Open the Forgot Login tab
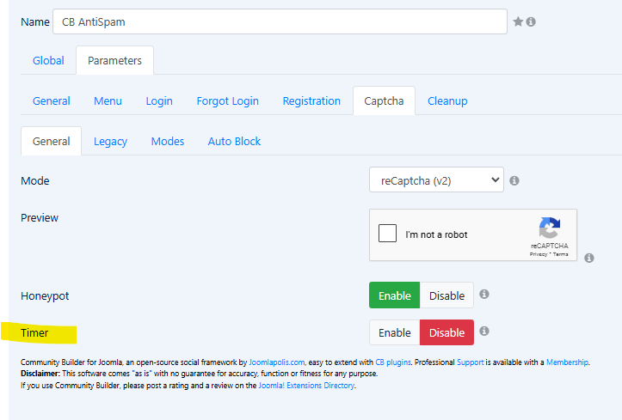This screenshot has width=622, height=420. click(228, 101)
